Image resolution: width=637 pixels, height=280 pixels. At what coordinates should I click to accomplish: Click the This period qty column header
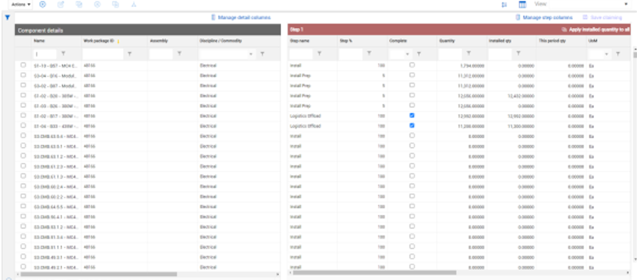point(552,41)
